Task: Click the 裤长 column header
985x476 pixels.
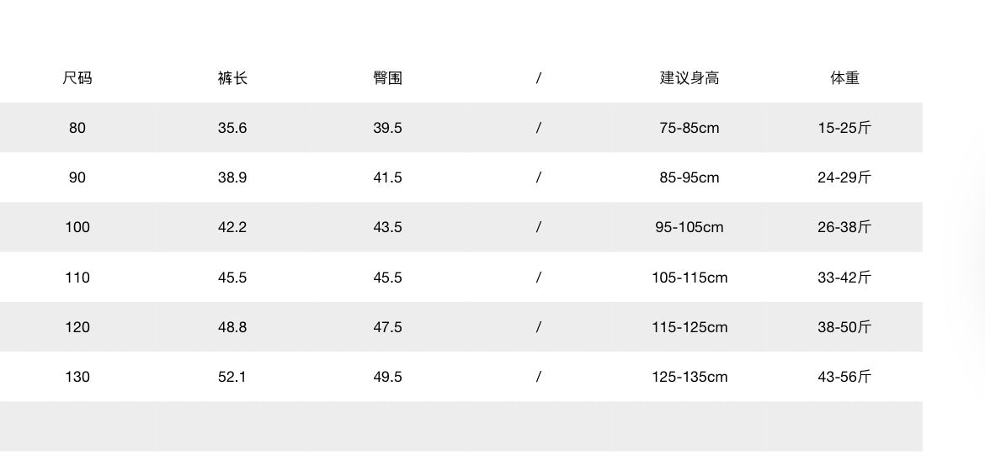Action: 232,78
